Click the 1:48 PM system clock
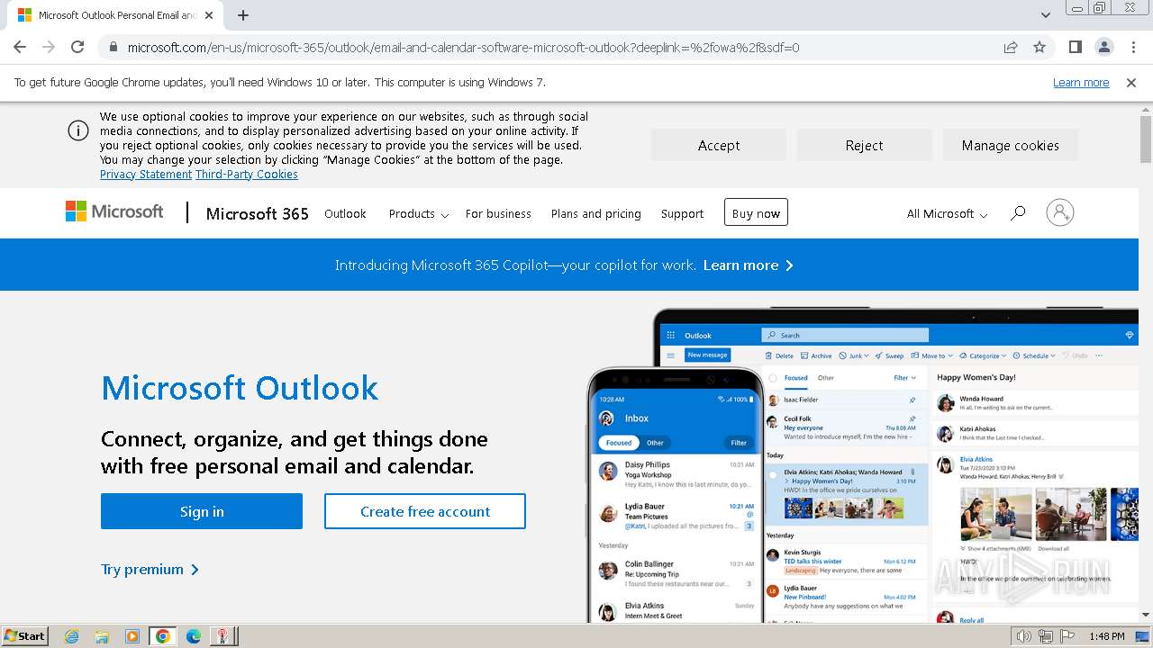Screen dimensions: 1153x648 coord(1106,636)
